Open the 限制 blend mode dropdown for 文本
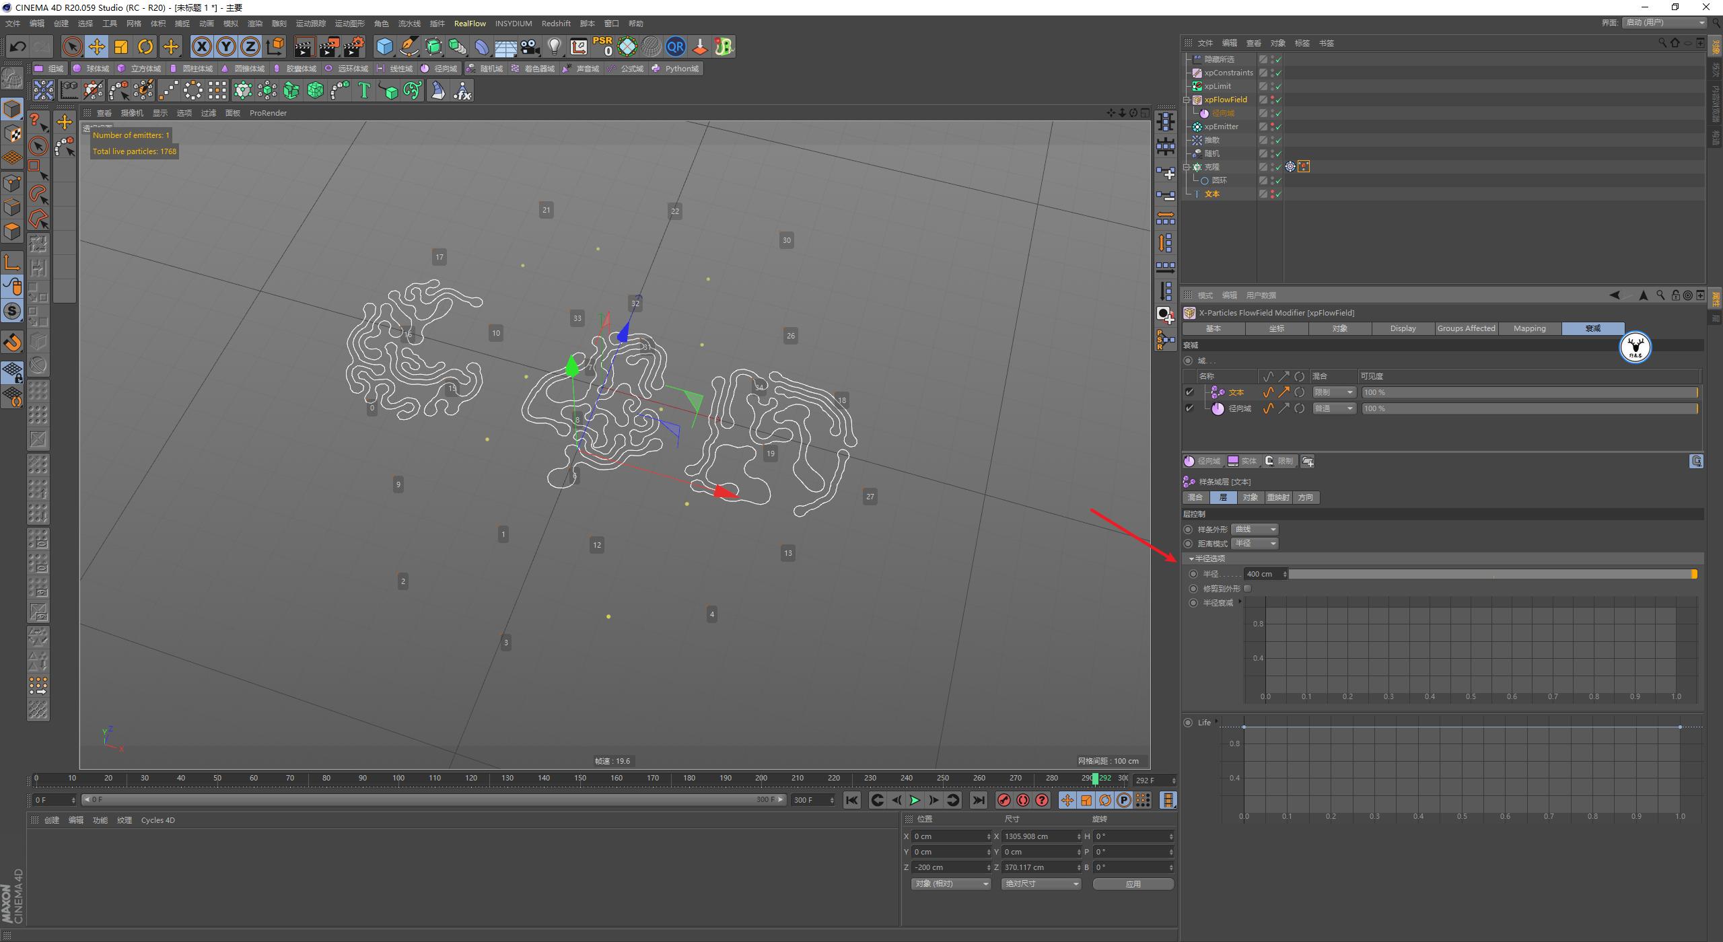 [1333, 392]
